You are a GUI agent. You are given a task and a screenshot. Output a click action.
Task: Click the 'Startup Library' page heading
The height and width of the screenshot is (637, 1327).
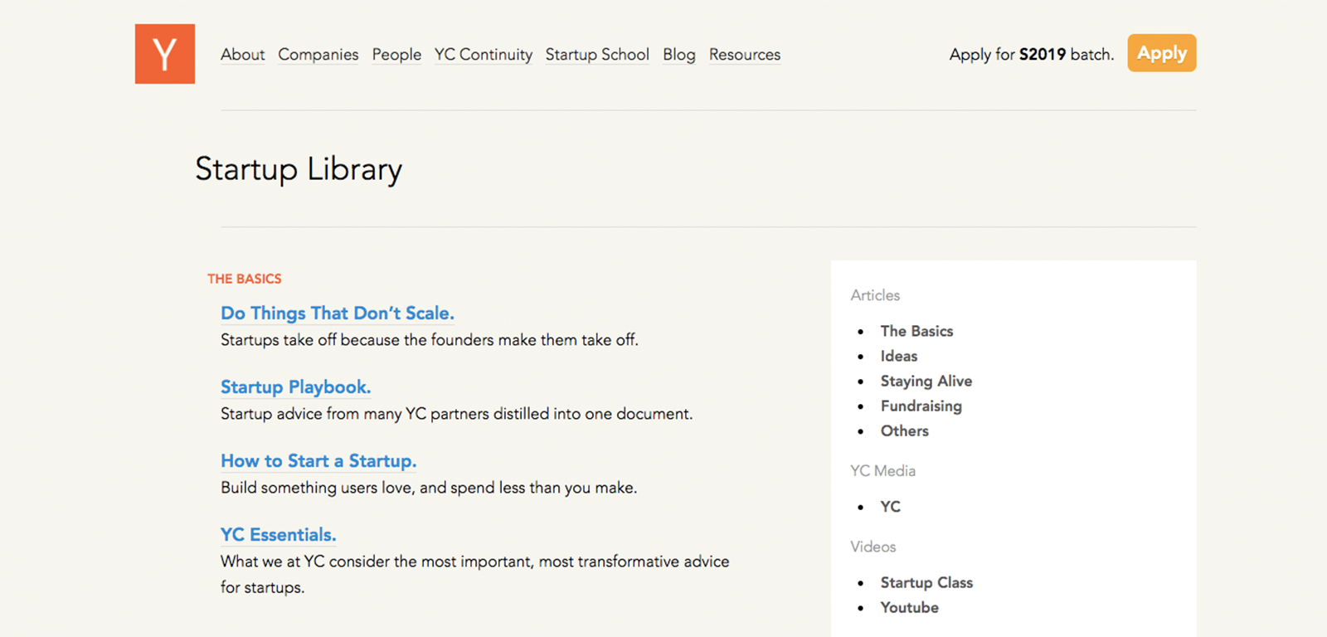[299, 169]
